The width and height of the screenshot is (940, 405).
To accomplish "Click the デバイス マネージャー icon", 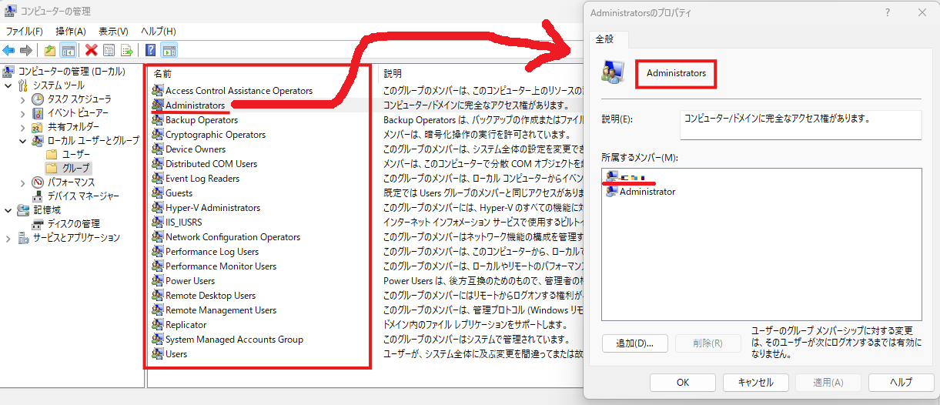I will [x=38, y=196].
